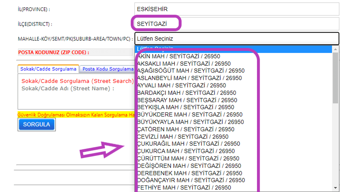
Task: Switch to Sokak/Cadde Sorgulama tab
Action: [48, 69]
